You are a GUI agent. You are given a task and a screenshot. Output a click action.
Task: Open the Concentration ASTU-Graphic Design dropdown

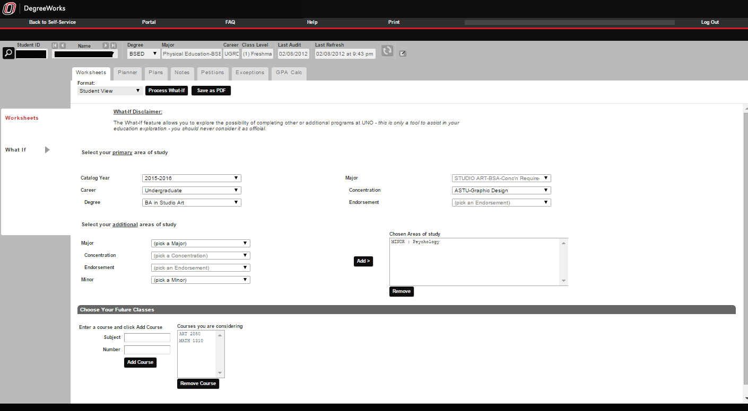501,191
